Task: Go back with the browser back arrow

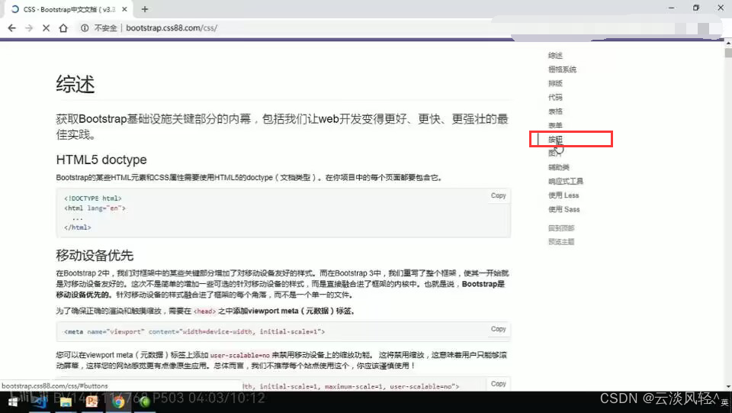Action: [11, 28]
